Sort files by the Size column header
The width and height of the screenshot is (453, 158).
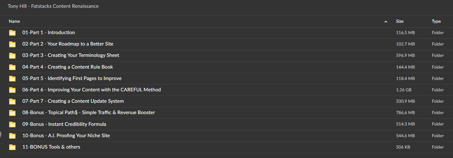(400, 21)
